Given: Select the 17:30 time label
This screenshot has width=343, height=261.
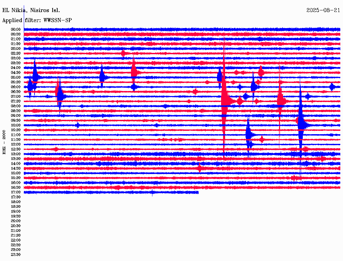Looking at the screenshot, I should click(x=16, y=197).
